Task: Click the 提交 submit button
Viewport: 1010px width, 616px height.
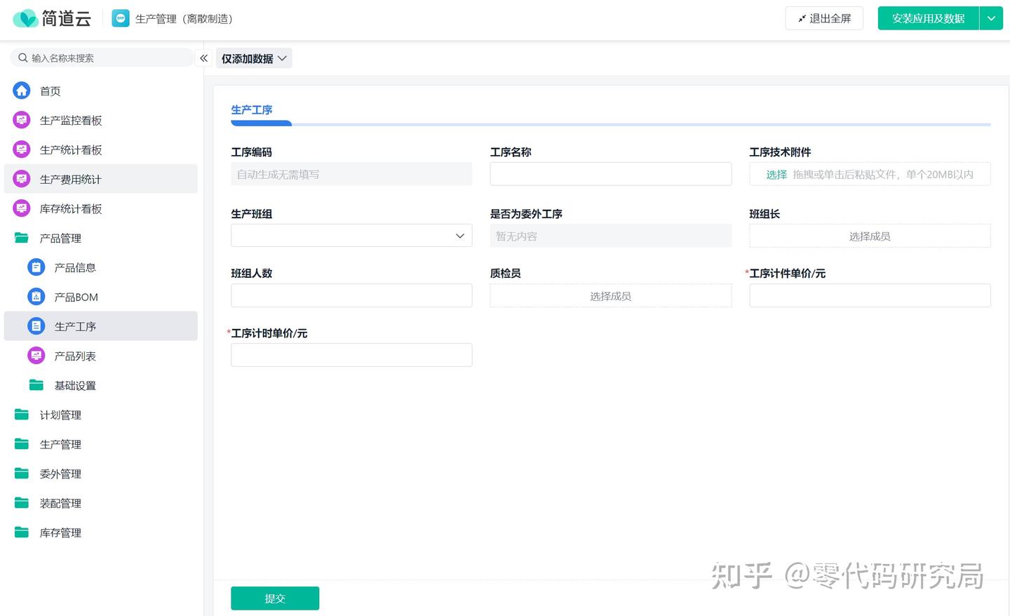Action: click(x=275, y=598)
